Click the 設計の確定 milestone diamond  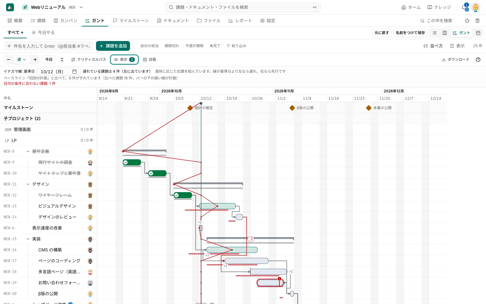[190, 108]
